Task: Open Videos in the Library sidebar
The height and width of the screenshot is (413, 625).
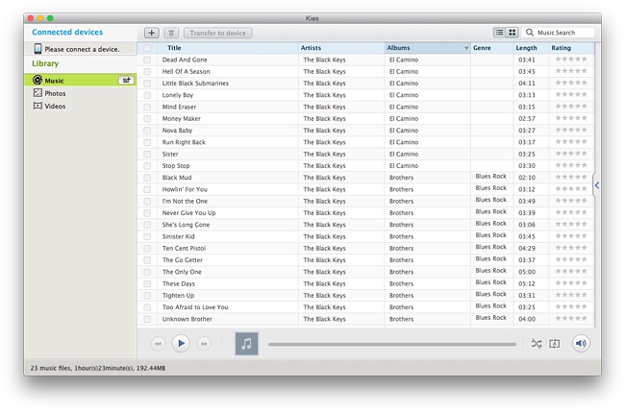Action: pyautogui.click(x=55, y=106)
